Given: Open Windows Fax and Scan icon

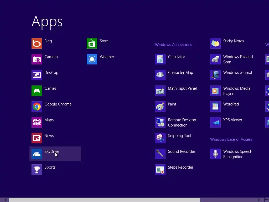Looking at the screenshot, I should tap(215, 59).
